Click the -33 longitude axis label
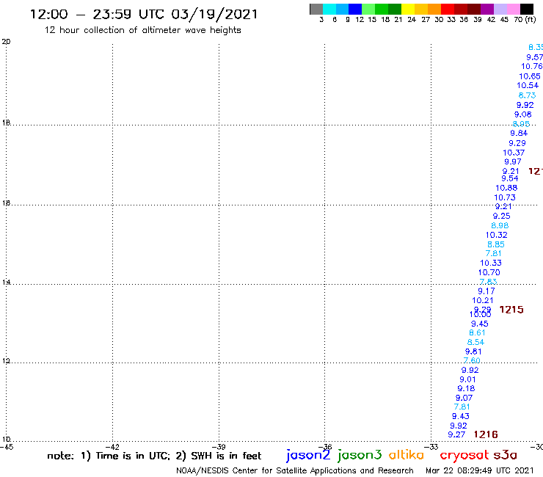This screenshot has width=543, height=477. pos(431,447)
